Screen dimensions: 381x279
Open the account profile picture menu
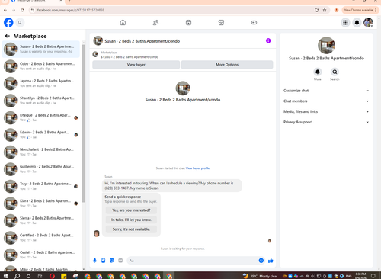tap(368, 23)
